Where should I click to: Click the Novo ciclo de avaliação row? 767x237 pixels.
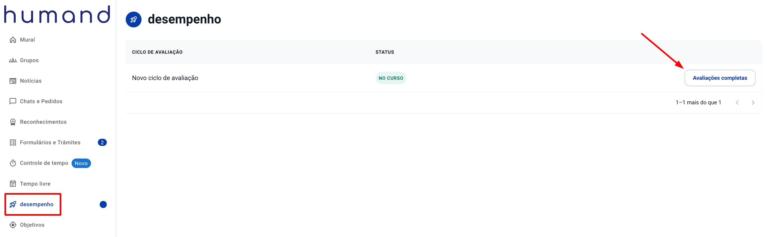click(444, 78)
